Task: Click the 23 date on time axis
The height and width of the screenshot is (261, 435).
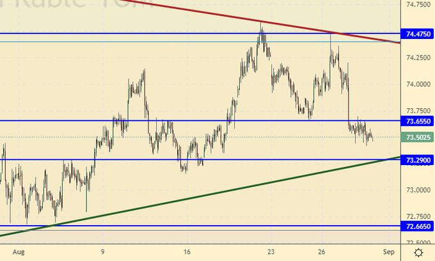Action: pyautogui.click(x=271, y=252)
